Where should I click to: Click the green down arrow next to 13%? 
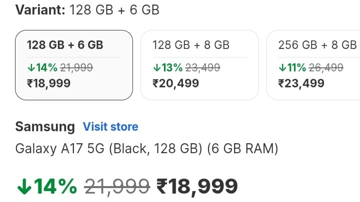coord(156,67)
